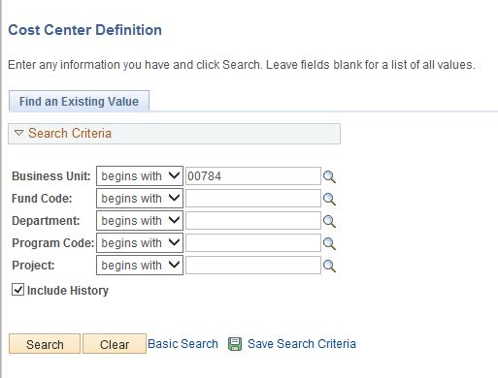Click the Business Unit label
The height and width of the screenshot is (378, 498).
51,176
